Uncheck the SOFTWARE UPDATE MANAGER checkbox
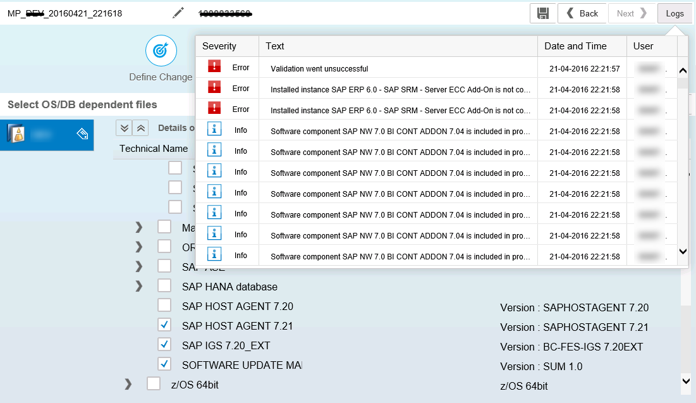 tap(164, 363)
